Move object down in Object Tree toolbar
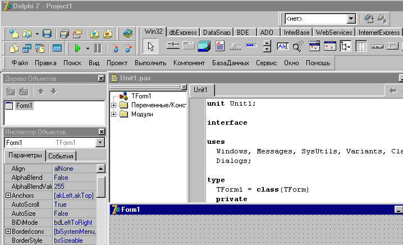Image resolution: width=403 pixels, height=245 pixels. pyautogui.click(x=54, y=91)
